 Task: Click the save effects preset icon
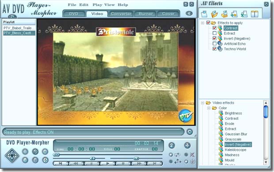225,14
